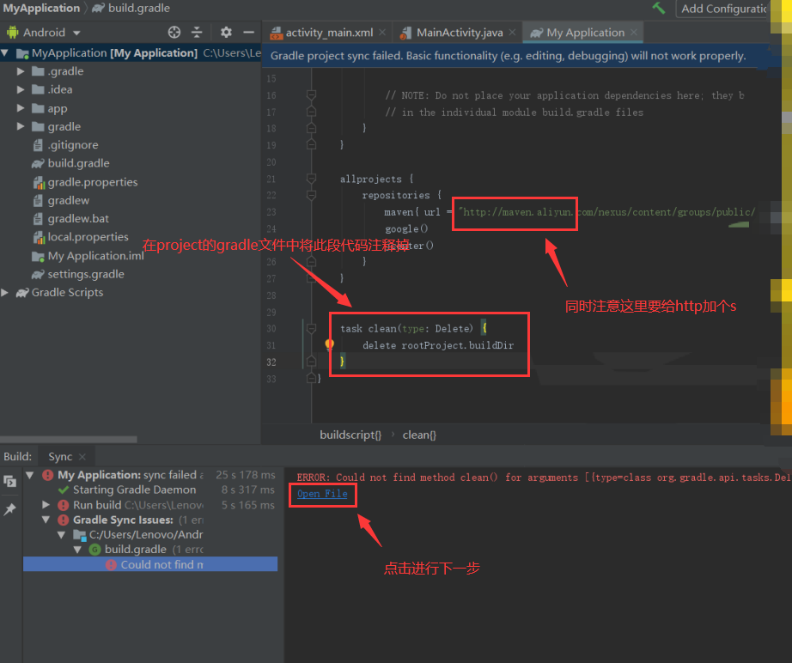
Task: Expand the .idea folder
Action: pos(21,89)
